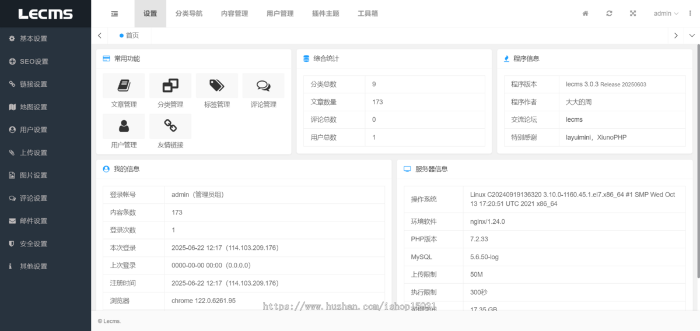Screen dimensions: 700x331
Task: Open the 文章管理 book icon shortcut
Action: click(124, 86)
